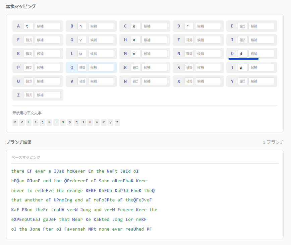Select the confirmed box with 'h' for B
This screenshot has height=245, width=291.
[82, 26]
